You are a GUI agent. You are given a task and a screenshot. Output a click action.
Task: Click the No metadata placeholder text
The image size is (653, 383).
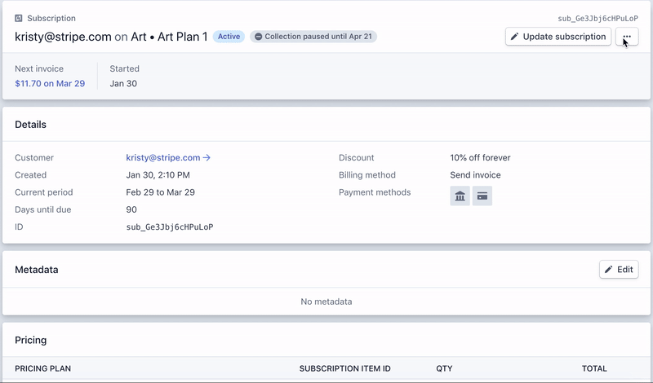(x=326, y=302)
